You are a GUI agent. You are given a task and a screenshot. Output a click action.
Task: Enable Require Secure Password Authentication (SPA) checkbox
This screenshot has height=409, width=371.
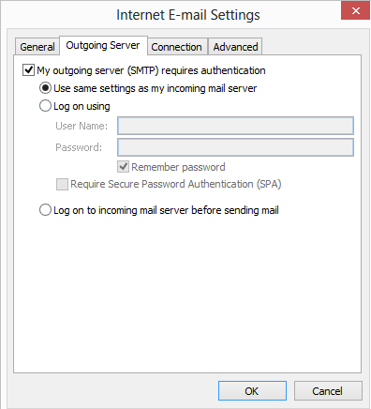(62, 184)
